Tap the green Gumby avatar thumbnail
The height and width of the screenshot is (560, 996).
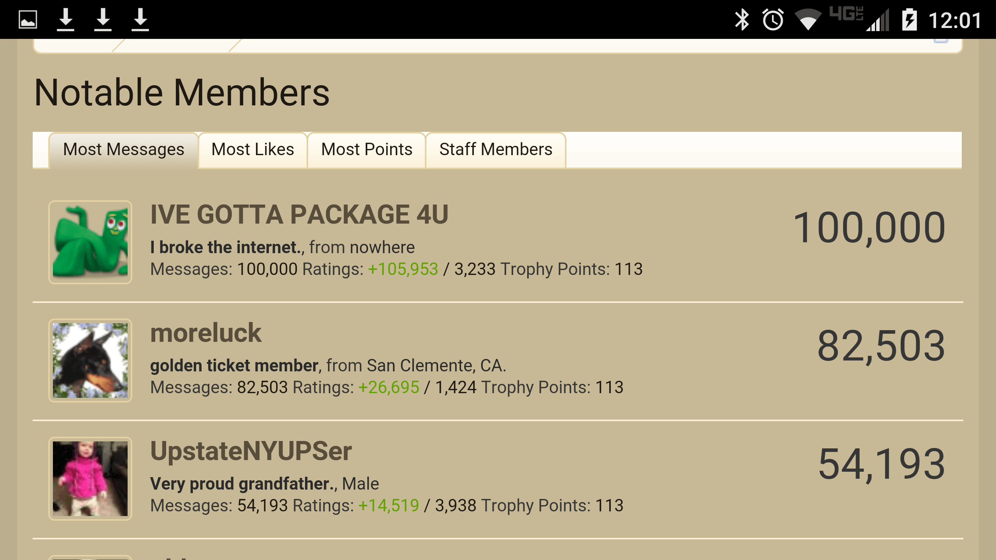[90, 242]
